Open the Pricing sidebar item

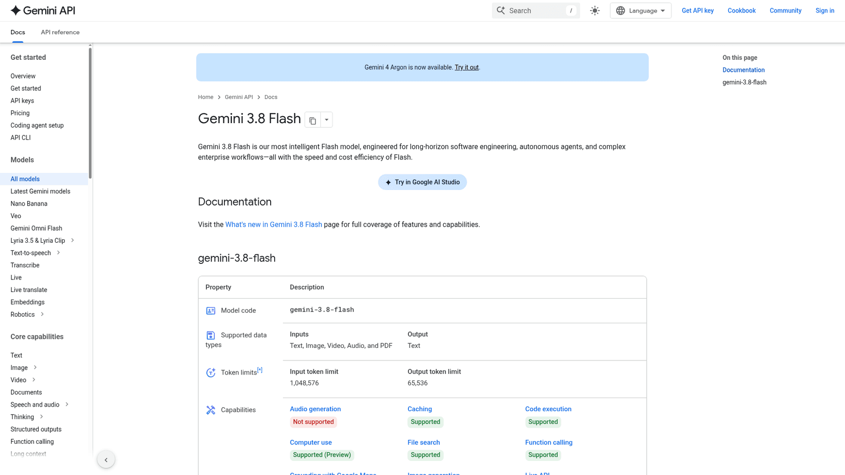coord(20,113)
